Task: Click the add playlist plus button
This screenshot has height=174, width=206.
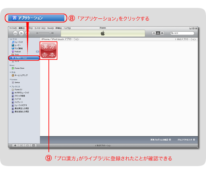Action: point(15,145)
